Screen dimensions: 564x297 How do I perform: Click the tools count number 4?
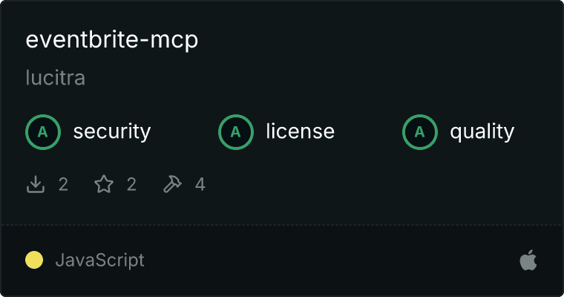click(x=200, y=185)
